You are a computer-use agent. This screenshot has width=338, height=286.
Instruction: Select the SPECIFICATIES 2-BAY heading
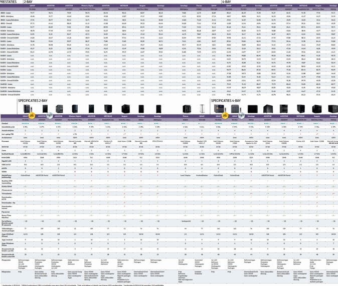click(33, 101)
